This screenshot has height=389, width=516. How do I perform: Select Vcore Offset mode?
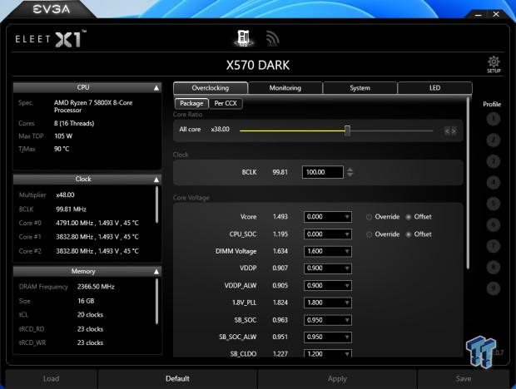[x=409, y=217]
